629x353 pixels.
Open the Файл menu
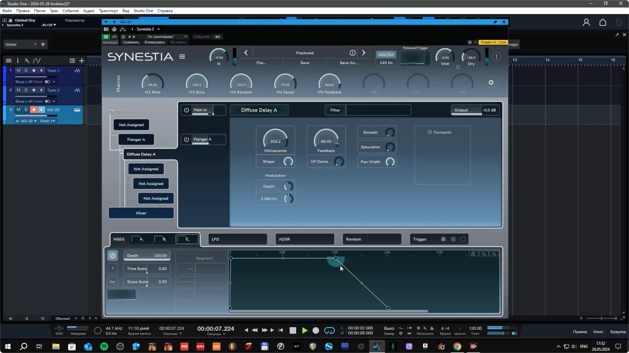7,11
